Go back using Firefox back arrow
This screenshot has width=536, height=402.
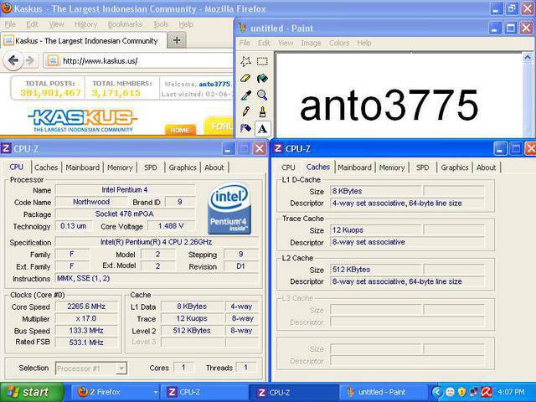(13, 61)
